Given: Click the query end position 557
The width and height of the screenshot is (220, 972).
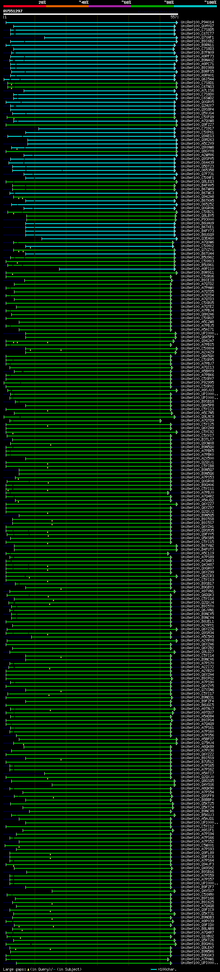Looking at the screenshot, I should [174, 17].
